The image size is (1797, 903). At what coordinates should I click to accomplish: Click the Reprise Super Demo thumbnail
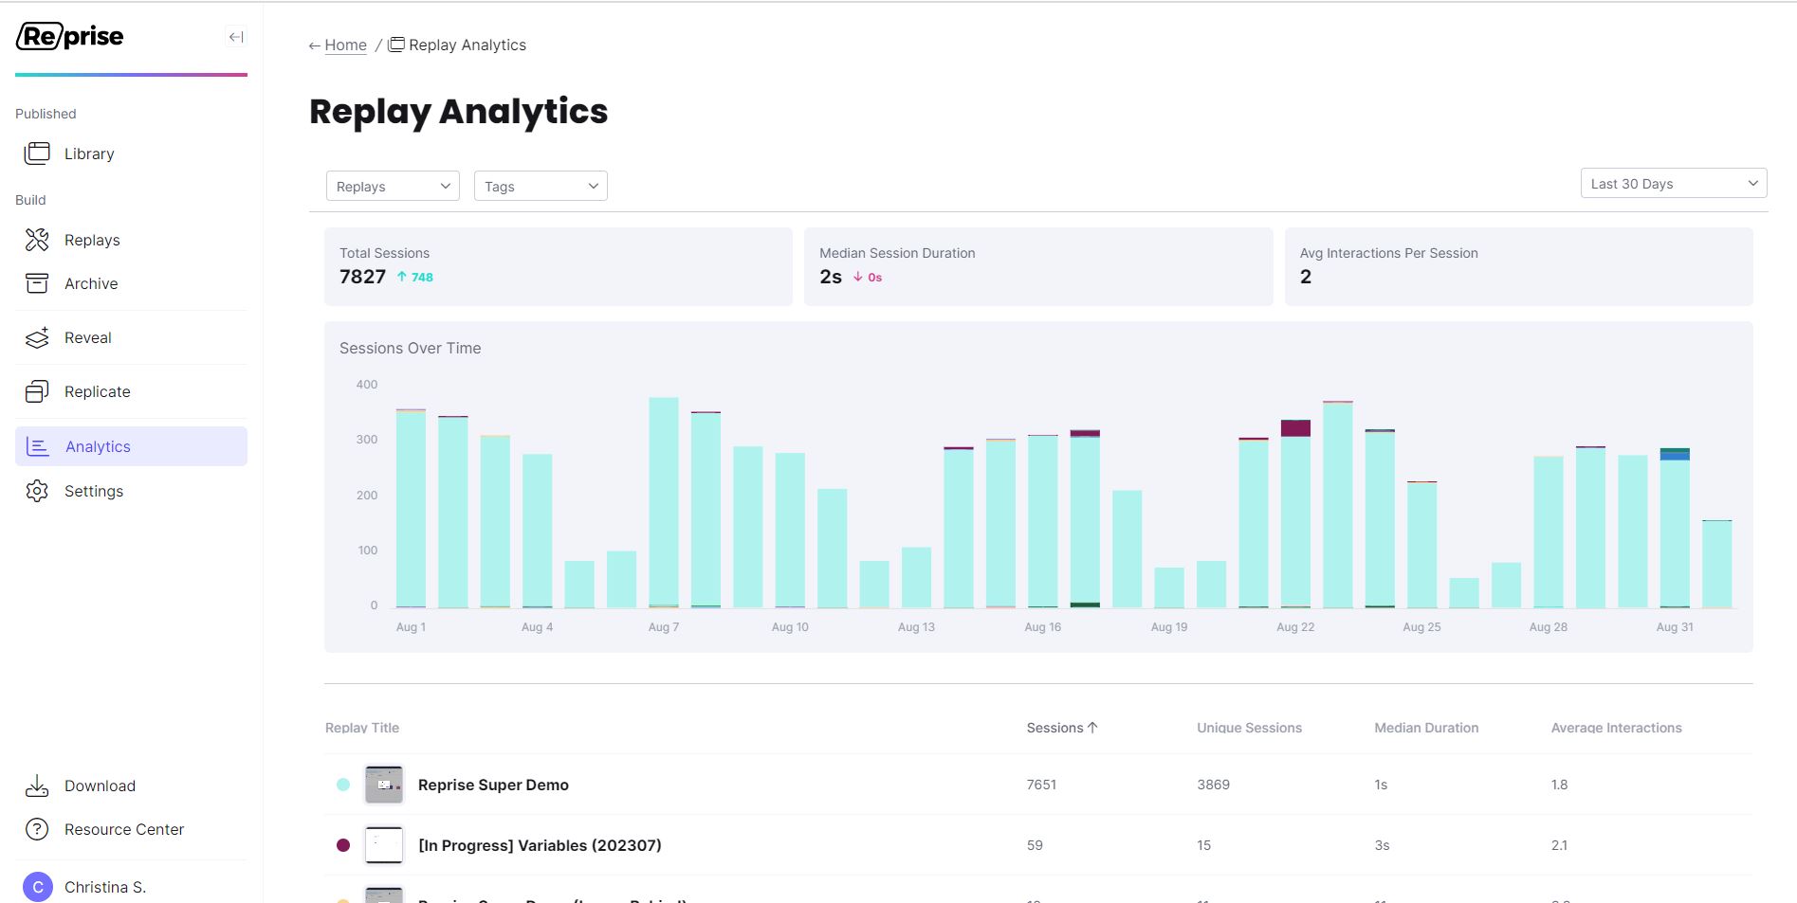tap(384, 785)
